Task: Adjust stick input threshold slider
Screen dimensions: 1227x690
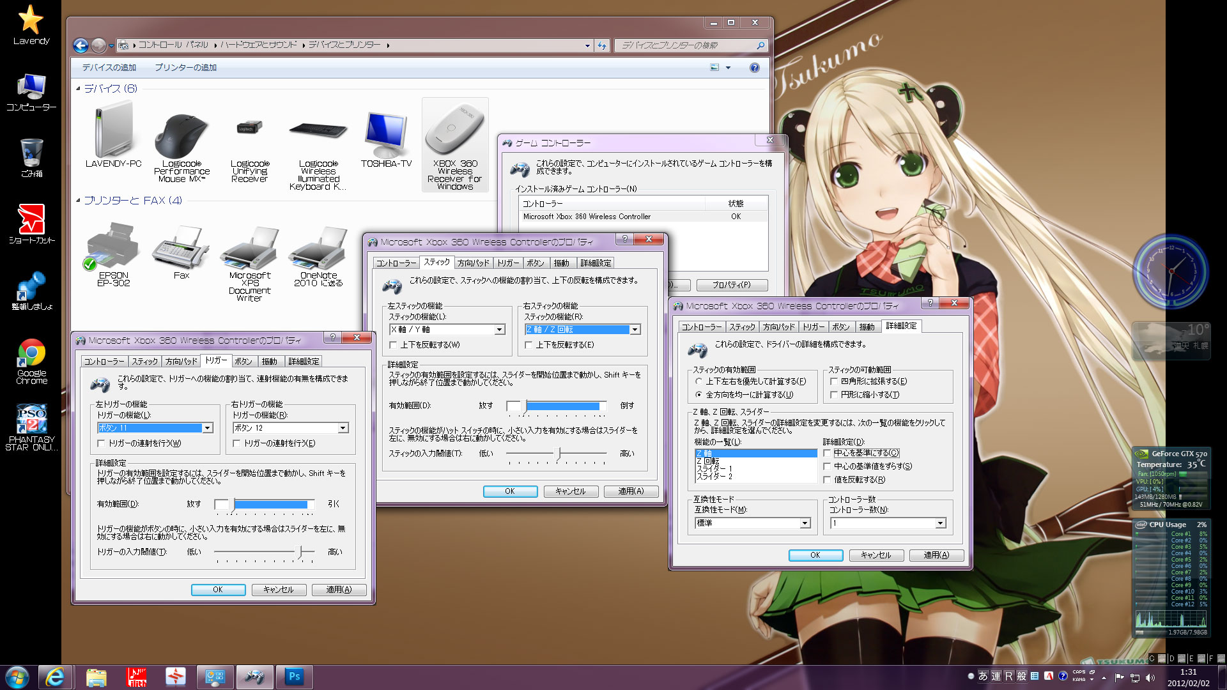Action: pyautogui.click(x=557, y=454)
